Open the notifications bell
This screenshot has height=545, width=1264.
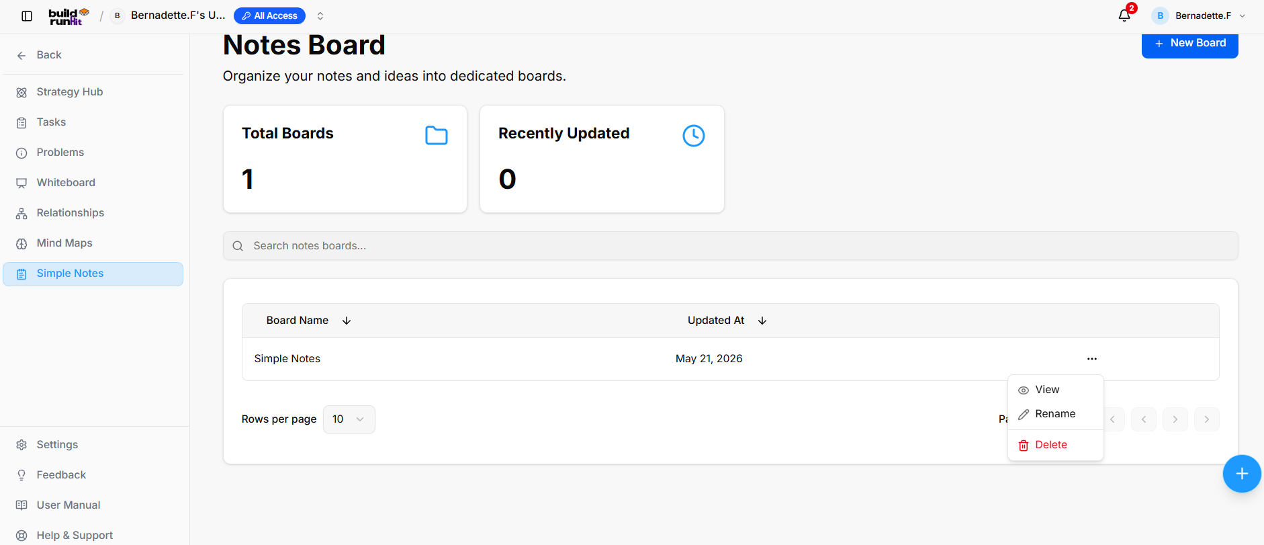tap(1124, 15)
